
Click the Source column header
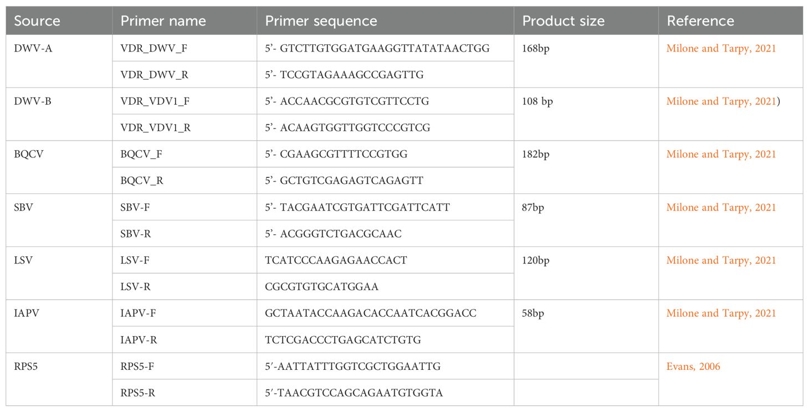37,21
